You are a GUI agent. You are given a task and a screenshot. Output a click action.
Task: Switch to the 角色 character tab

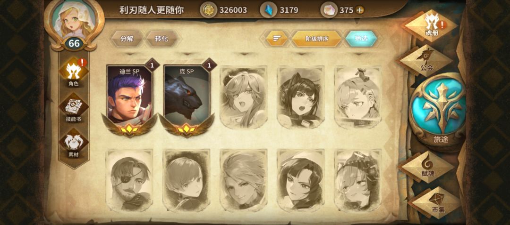[x=74, y=72]
